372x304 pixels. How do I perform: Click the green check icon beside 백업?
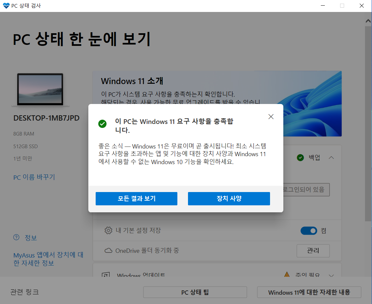[x=300, y=157]
